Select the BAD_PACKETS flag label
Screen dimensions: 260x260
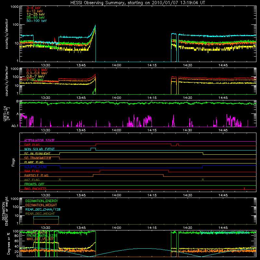coord(35,188)
